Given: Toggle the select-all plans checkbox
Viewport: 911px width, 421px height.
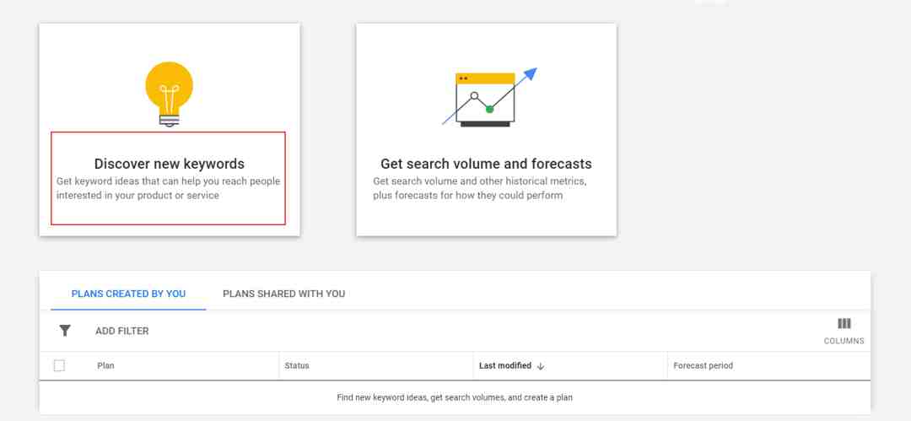Looking at the screenshot, I should click(x=59, y=366).
